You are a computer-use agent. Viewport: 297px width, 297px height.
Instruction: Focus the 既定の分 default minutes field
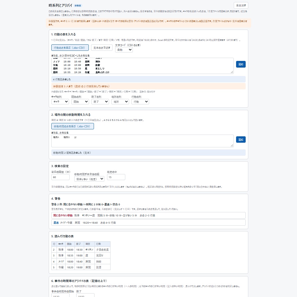(116, 177)
